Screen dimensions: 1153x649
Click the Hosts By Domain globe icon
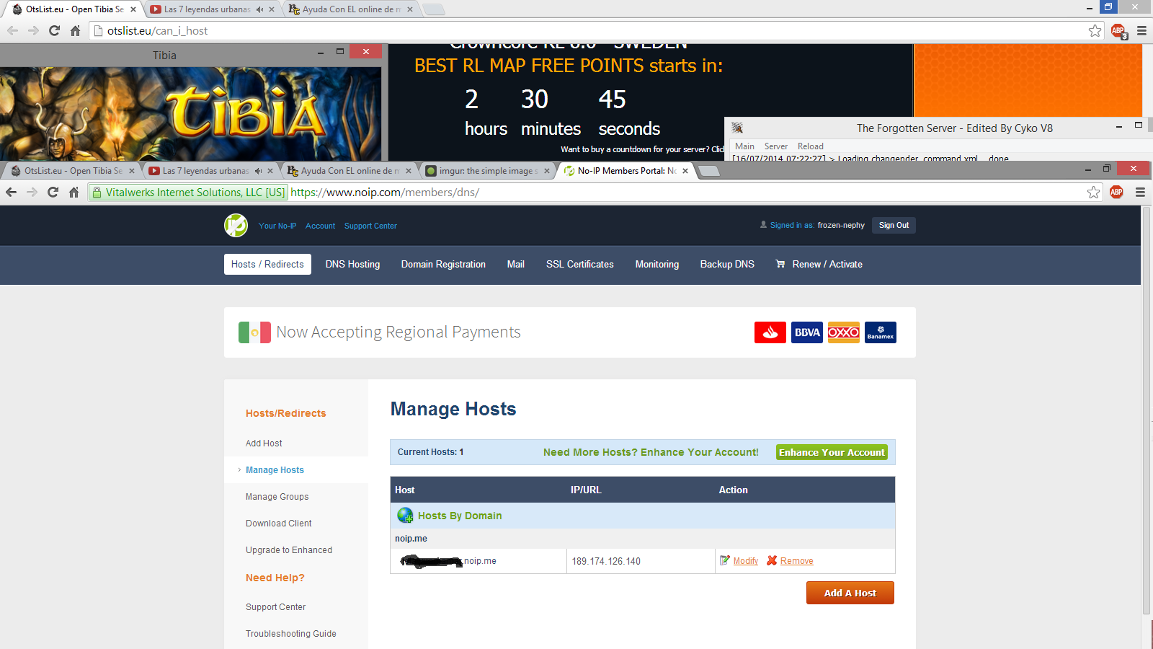(x=405, y=516)
